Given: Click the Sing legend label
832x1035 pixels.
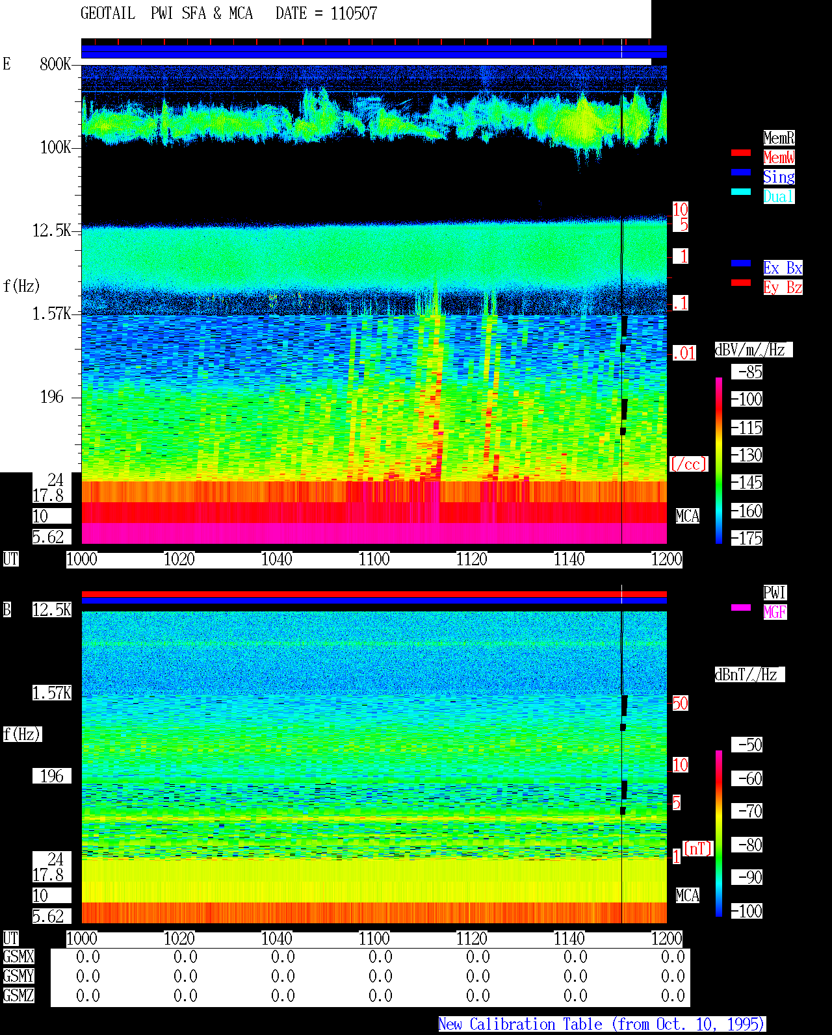Looking at the screenshot, I should click(779, 177).
